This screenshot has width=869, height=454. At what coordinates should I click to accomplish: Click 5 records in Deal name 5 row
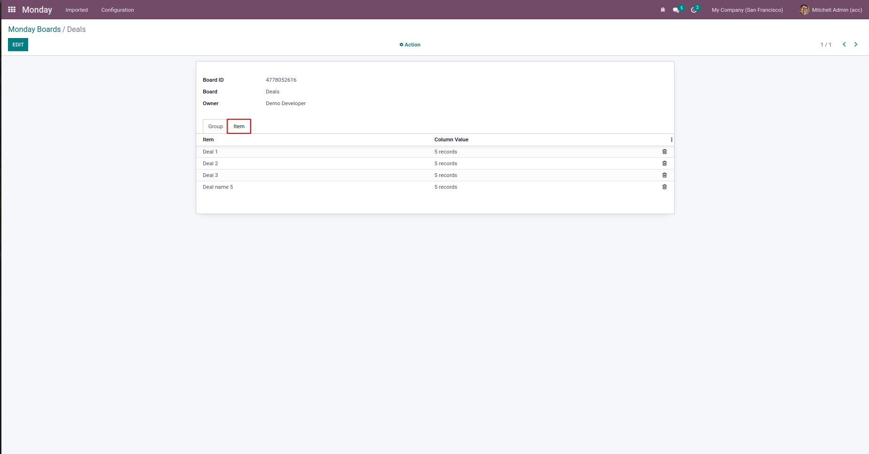click(x=446, y=187)
